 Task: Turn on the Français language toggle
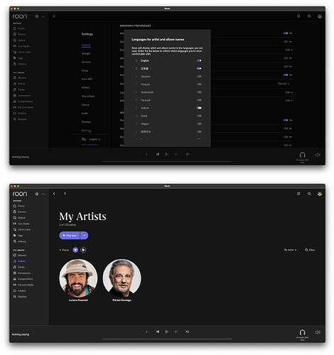click(x=199, y=84)
